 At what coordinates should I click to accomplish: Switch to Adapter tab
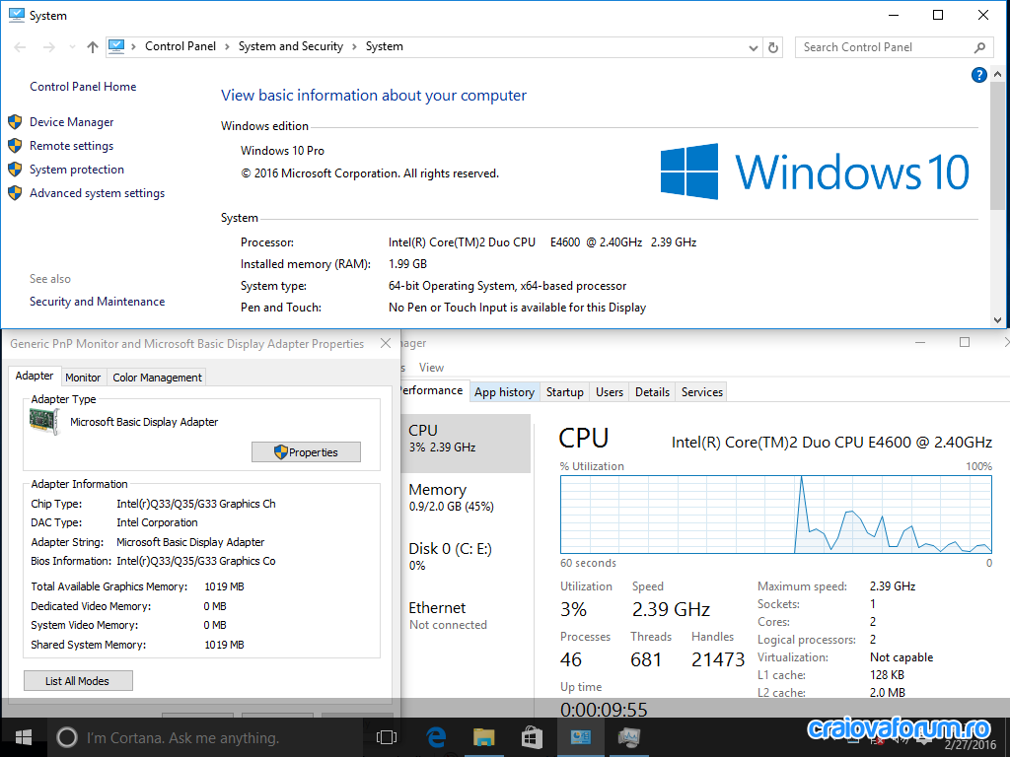(x=35, y=376)
